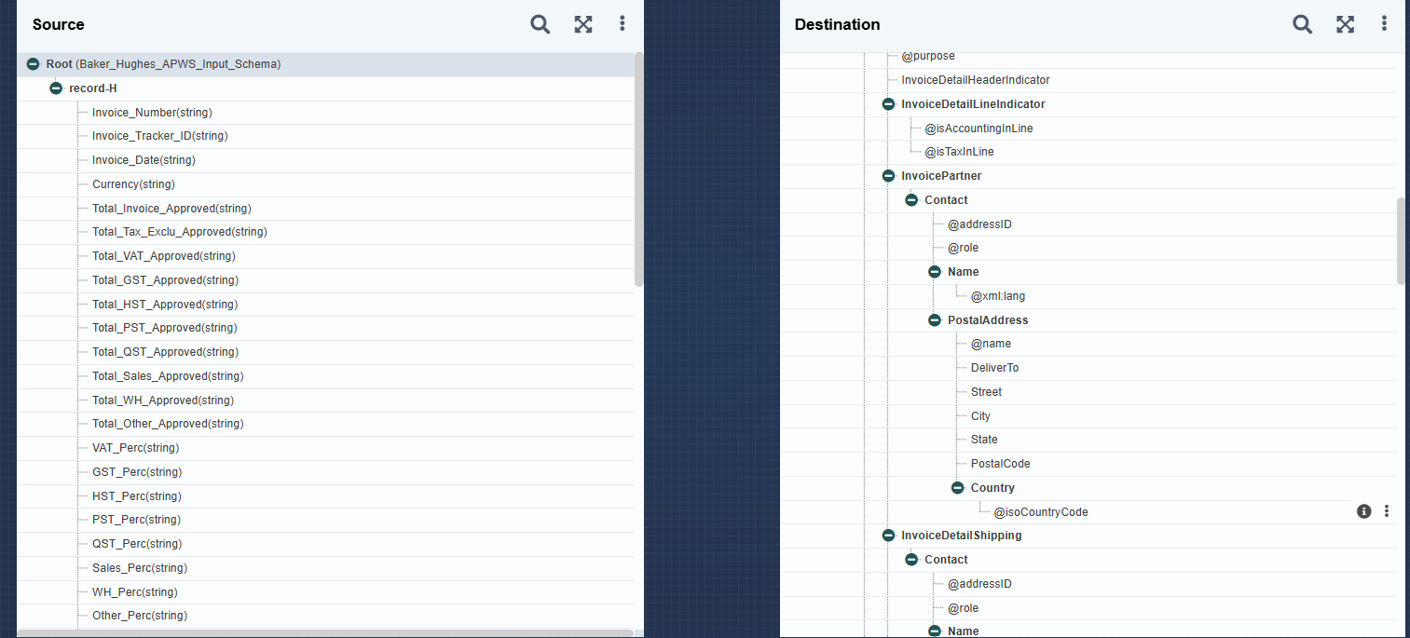Select Total_Sales_Approved(string) field

(168, 376)
